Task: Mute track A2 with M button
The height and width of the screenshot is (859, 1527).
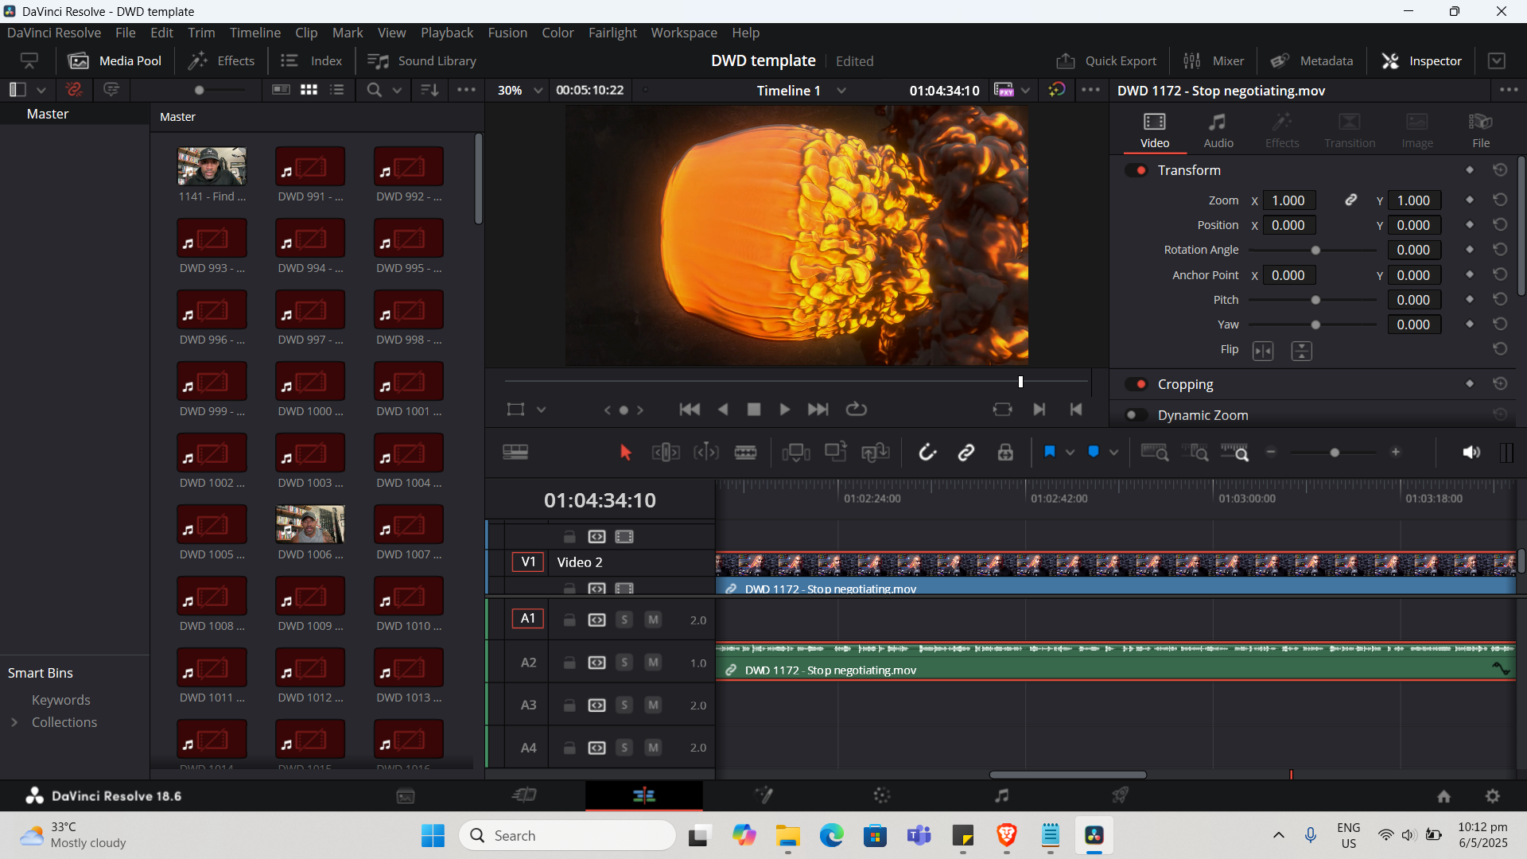Action: [653, 663]
